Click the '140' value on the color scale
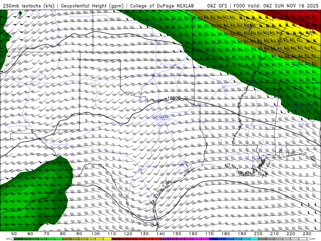321x241 pixels. pos(160,234)
